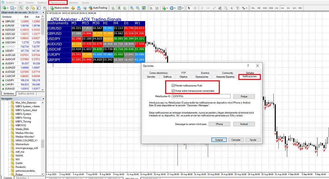Switch timeframe to H1

[277, 8]
